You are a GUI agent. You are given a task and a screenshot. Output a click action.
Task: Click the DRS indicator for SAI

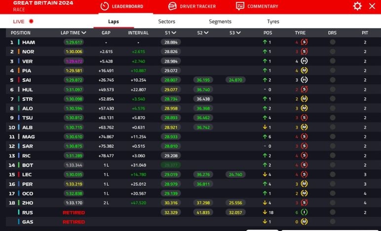(333, 80)
